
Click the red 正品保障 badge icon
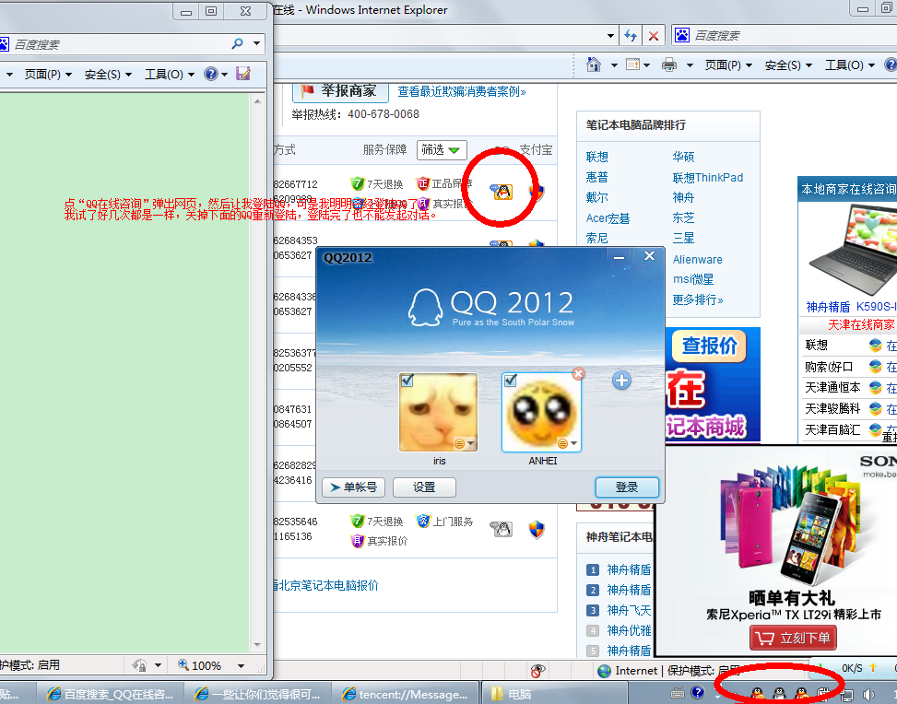coord(423,183)
